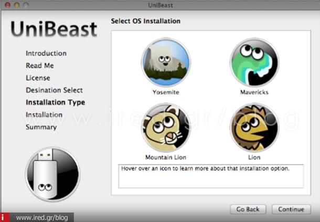Image resolution: width=320 pixels, height=222 pixels.
Task: Select the Yosemite installation icon
Action: tap(166, 62)
